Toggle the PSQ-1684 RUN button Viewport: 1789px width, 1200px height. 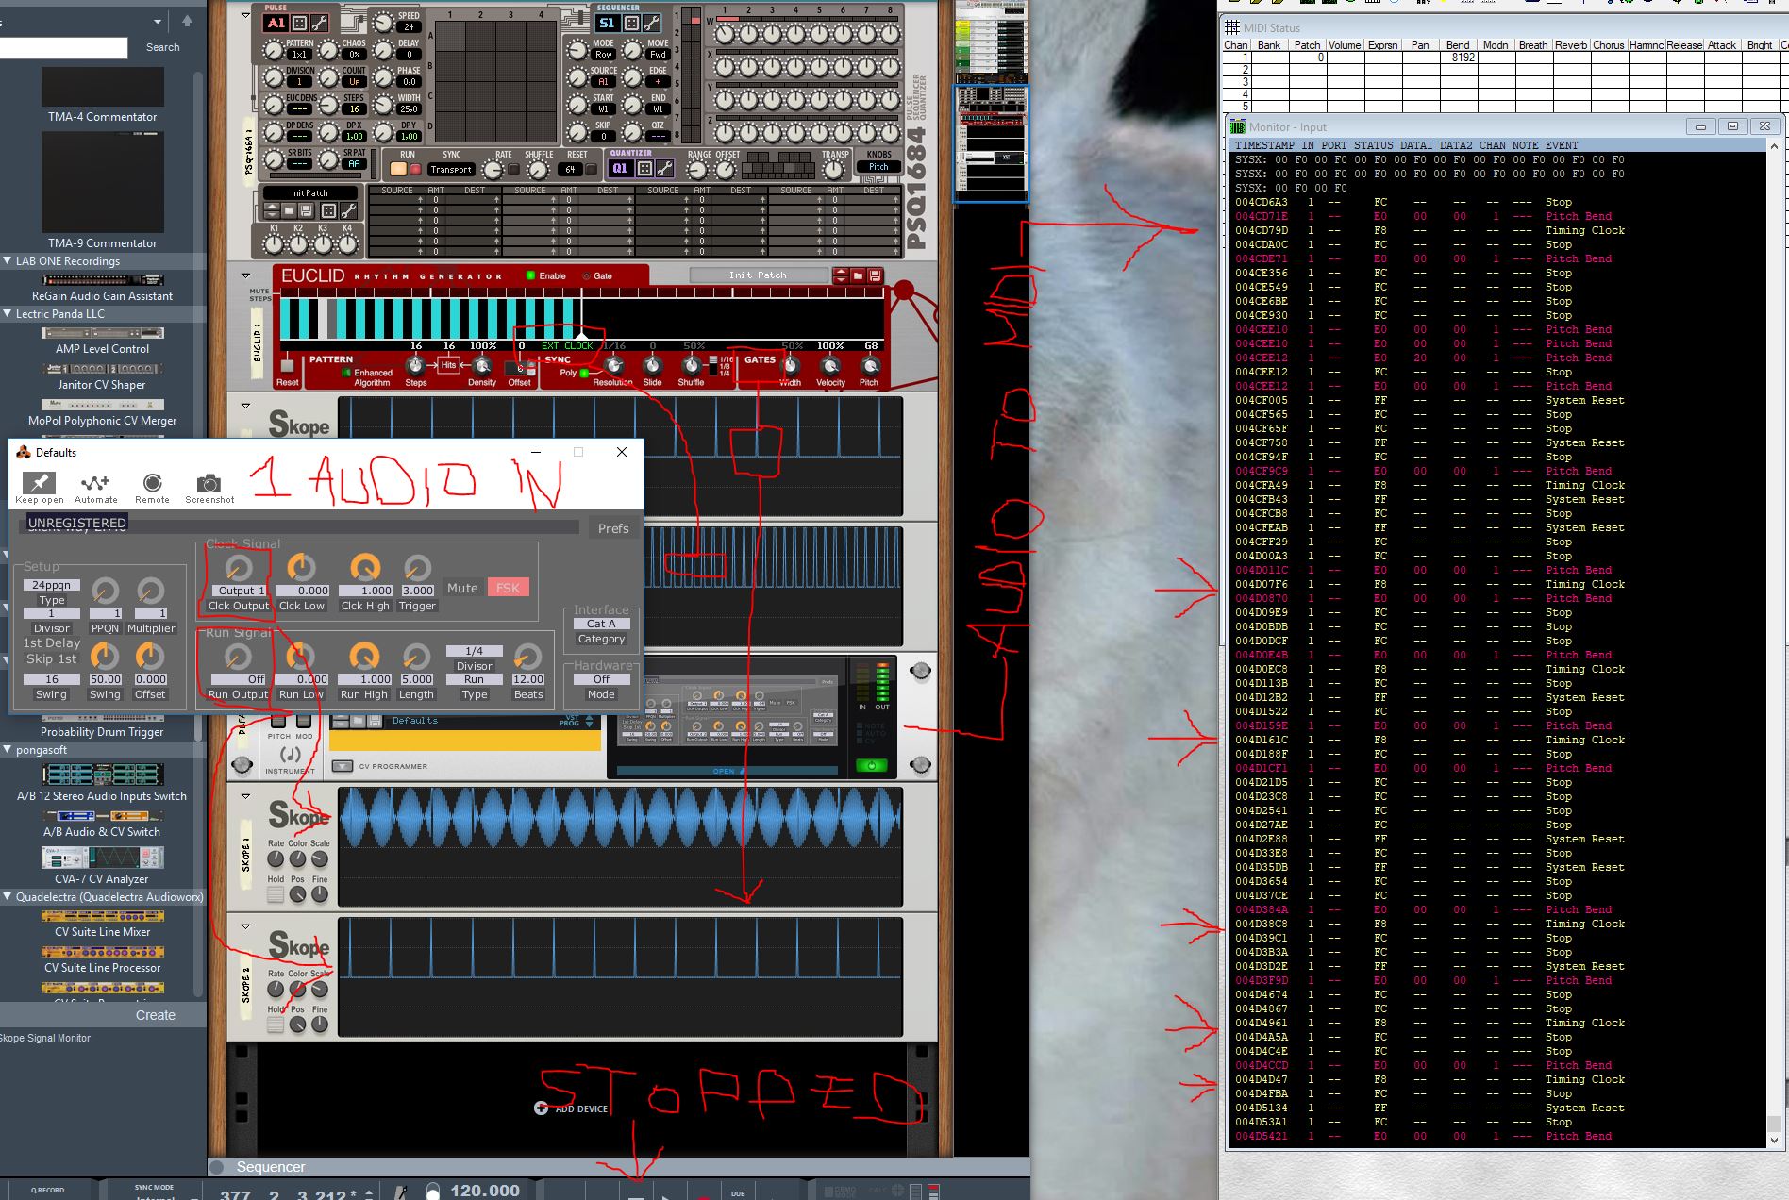[398, 169]
